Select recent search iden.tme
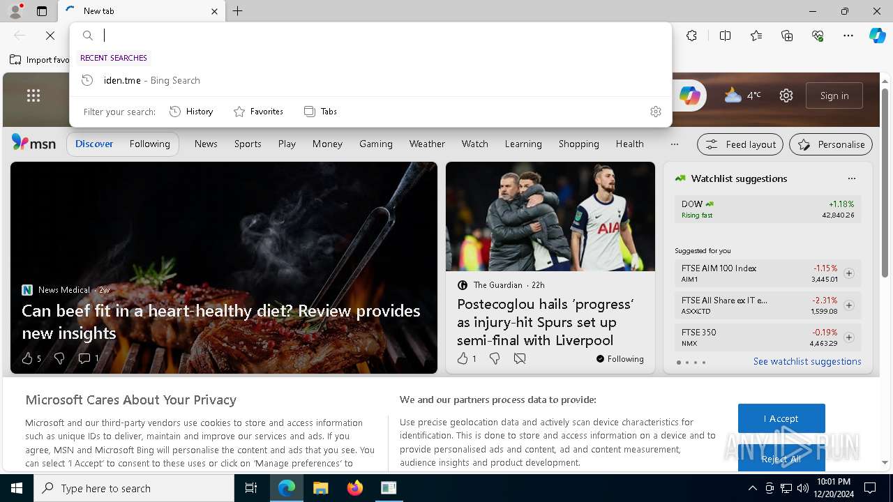 point(370,80)
